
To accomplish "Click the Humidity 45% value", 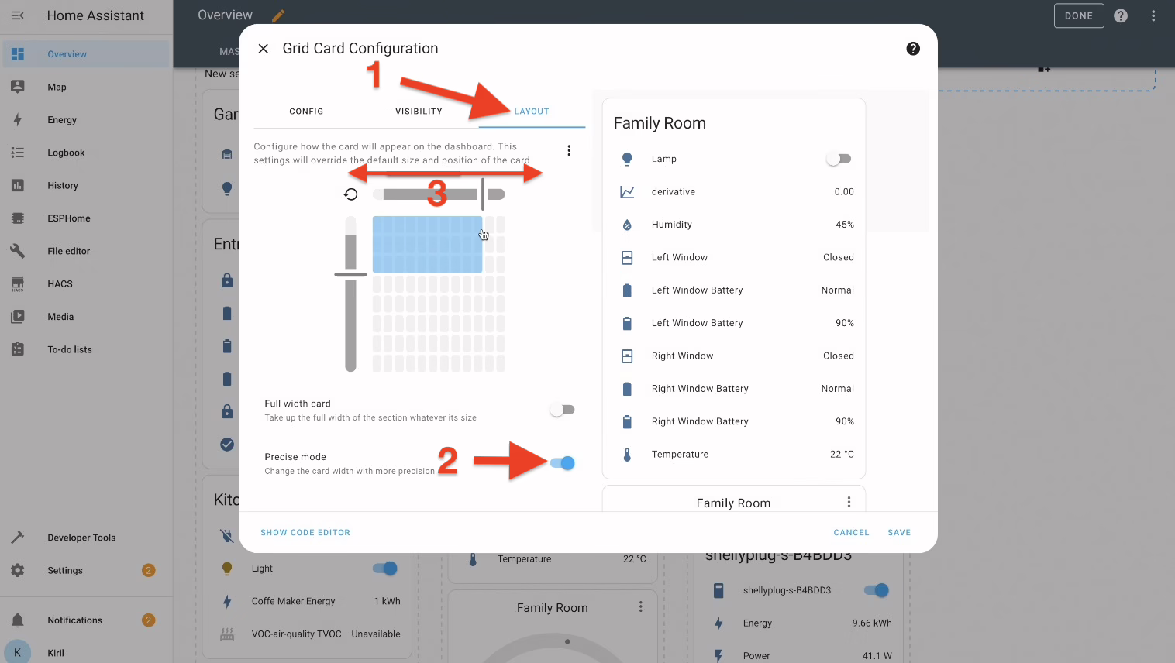I will (x=845, y=225).
